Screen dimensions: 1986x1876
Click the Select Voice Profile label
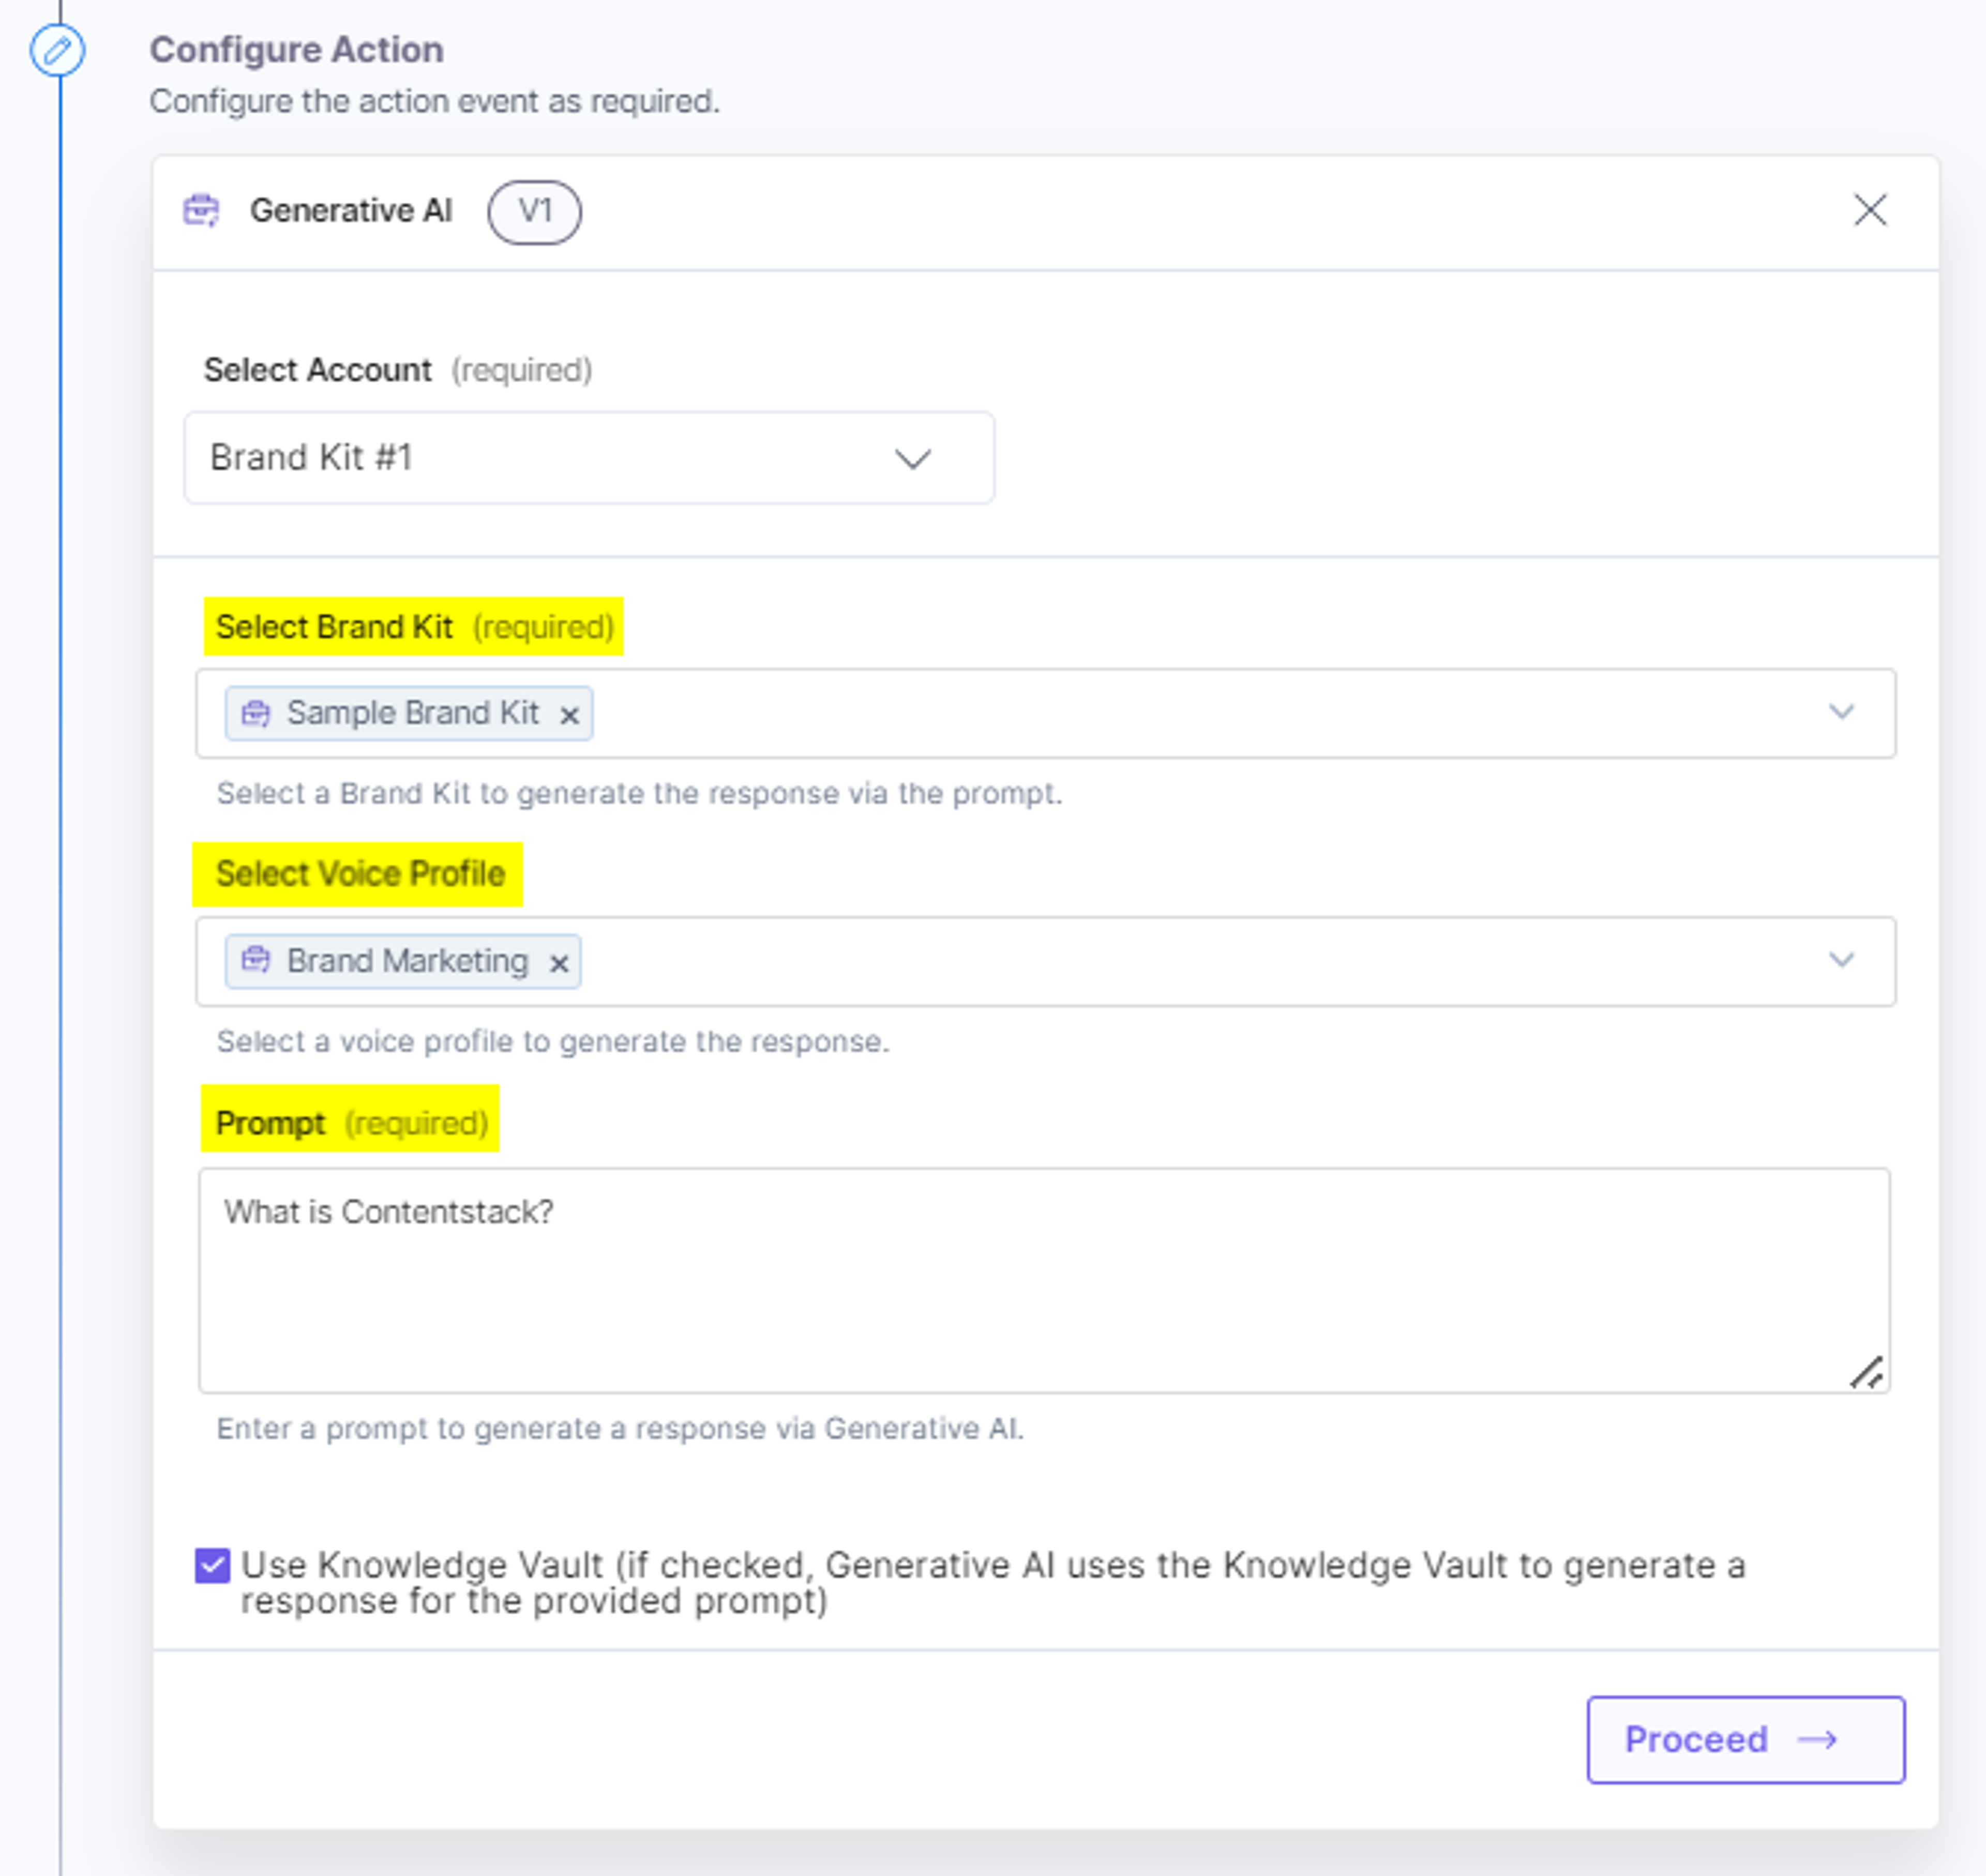pyautogui.click(x=360, y=873)
